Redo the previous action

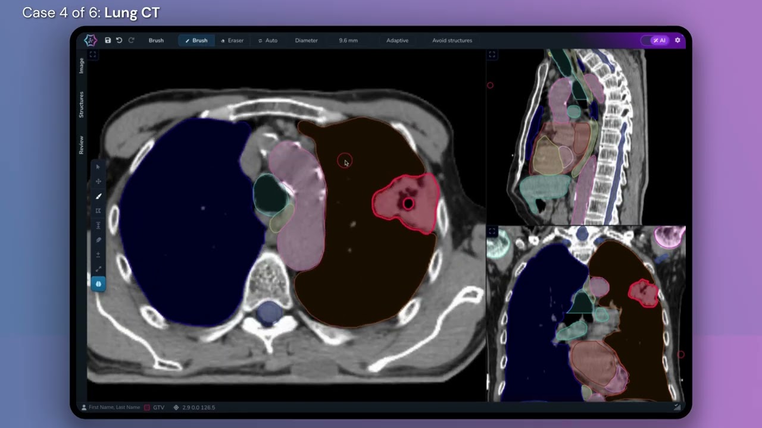131,40
